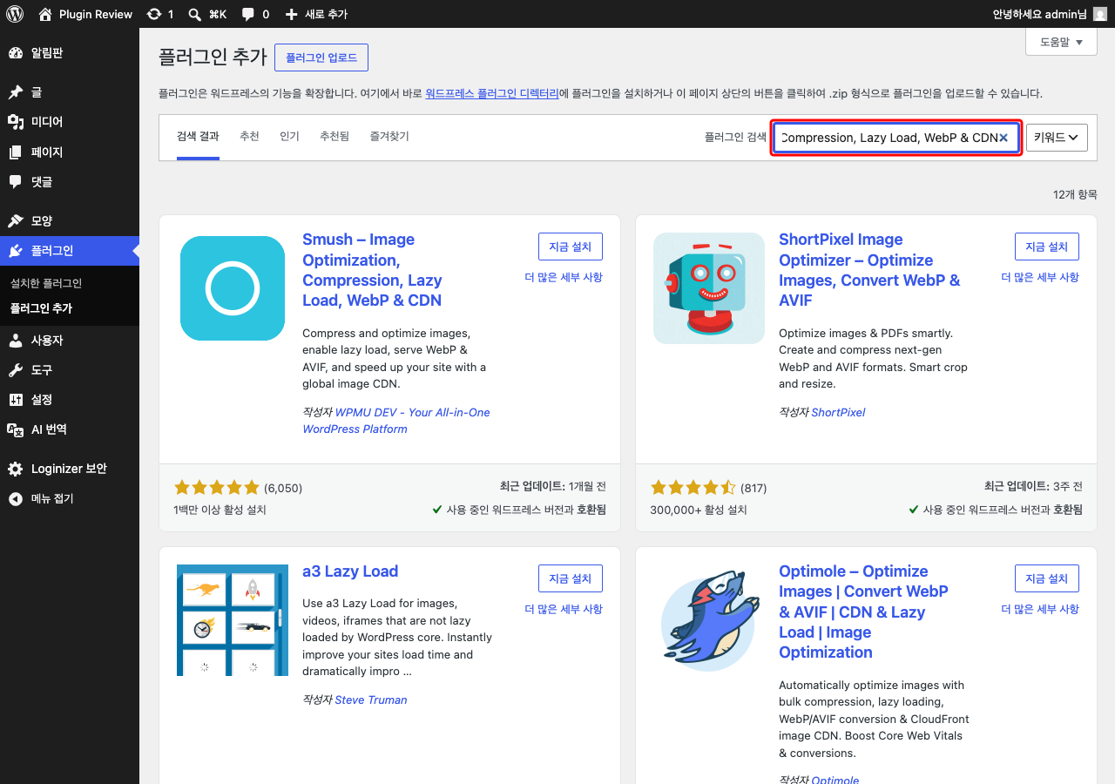Install Smush with 지금 설치 button
This screenshot has width=1115, height=784.
pos(571,247)
